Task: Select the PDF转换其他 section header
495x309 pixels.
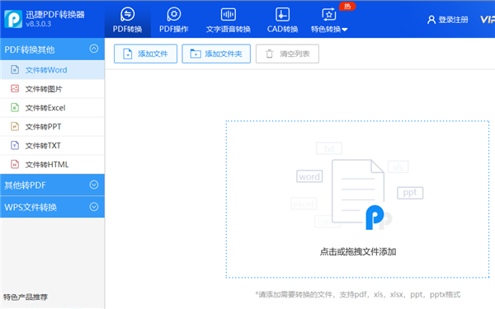Action: (x=53, y=49)
